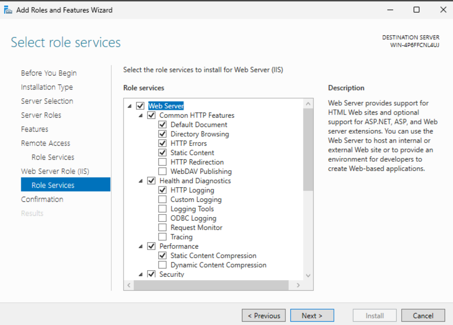453x325 pixels.
Task: Click the Previous button
Action: [264, 315]
